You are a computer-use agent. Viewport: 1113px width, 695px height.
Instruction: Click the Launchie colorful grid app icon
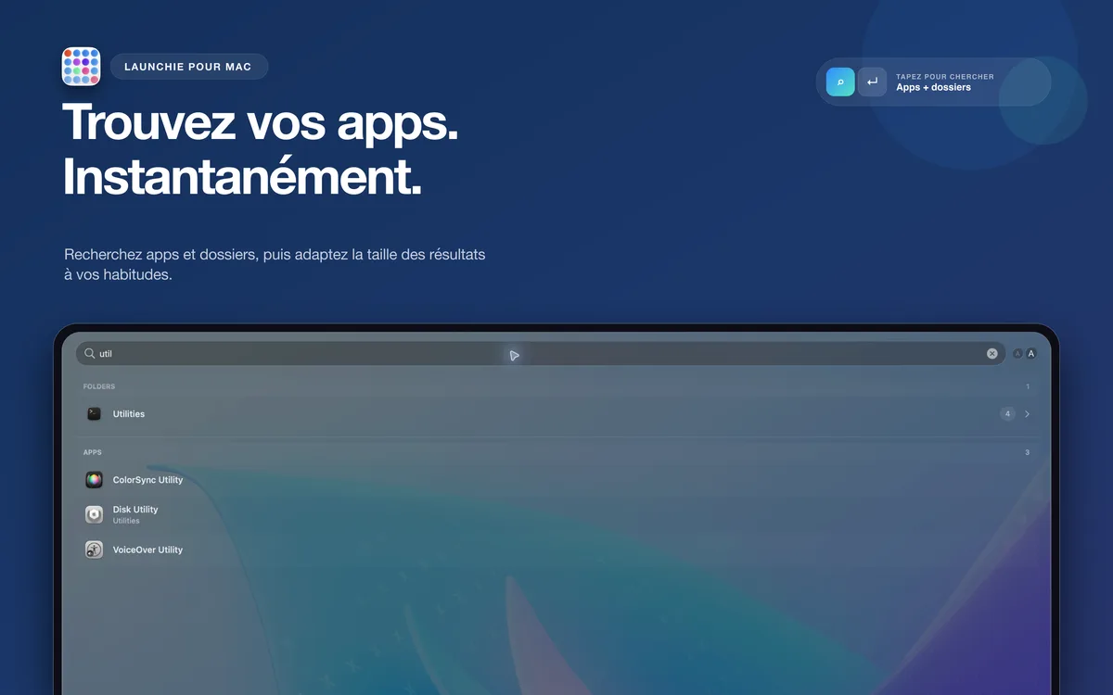click(81, 67)
